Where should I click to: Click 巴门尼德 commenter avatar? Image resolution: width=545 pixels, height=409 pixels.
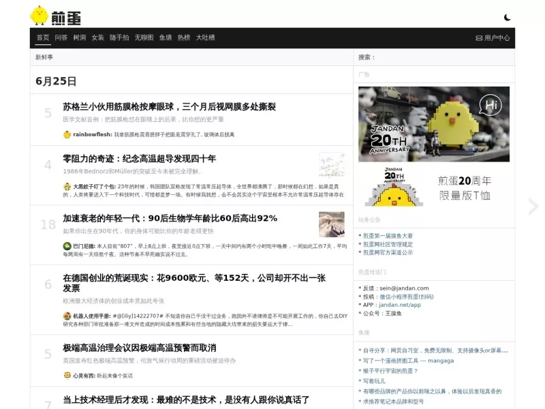coord(67,246)
